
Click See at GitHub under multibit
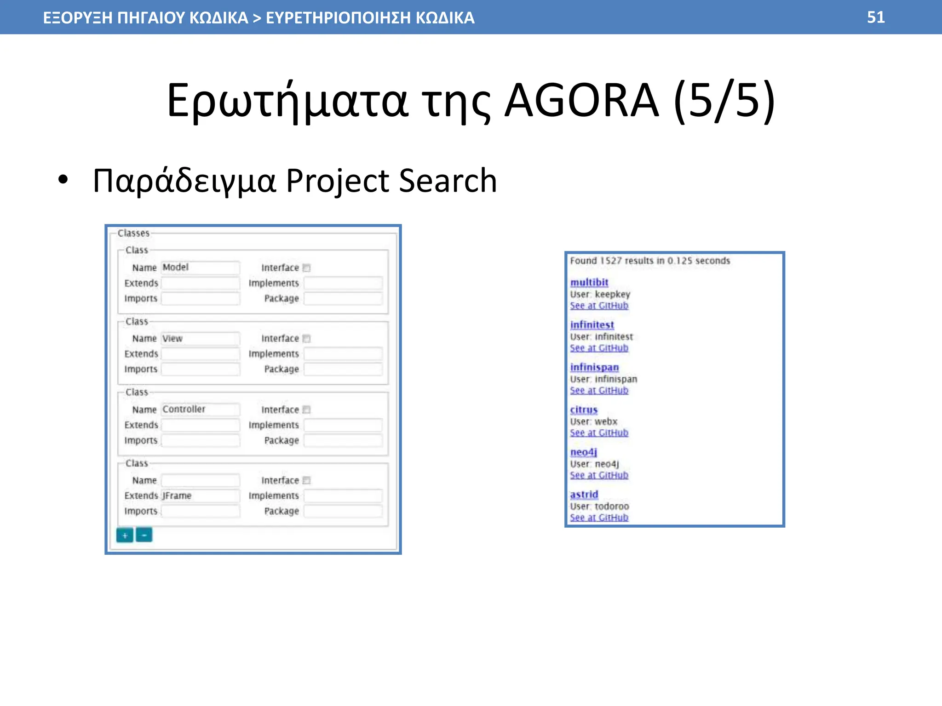(x=599, y=306)
